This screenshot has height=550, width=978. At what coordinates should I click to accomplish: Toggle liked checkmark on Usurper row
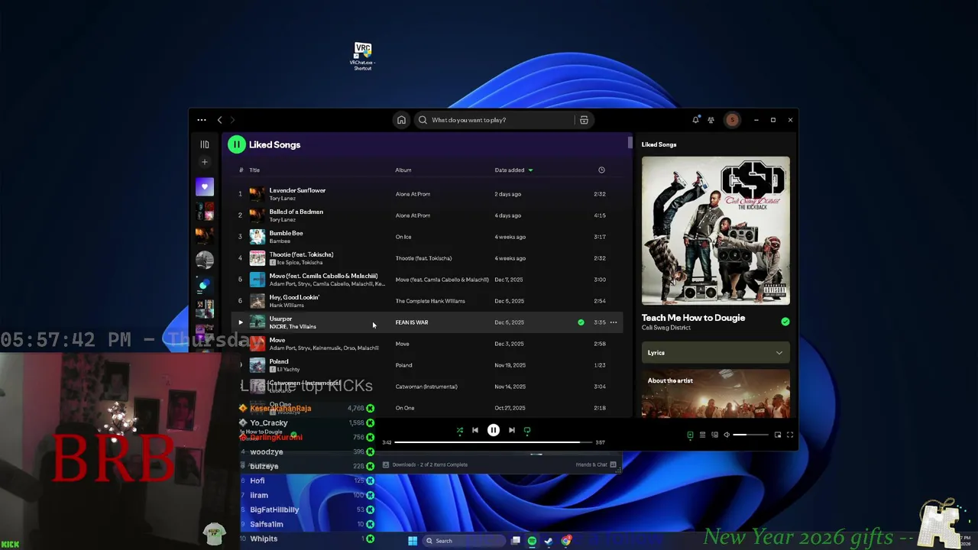(581, 322)
